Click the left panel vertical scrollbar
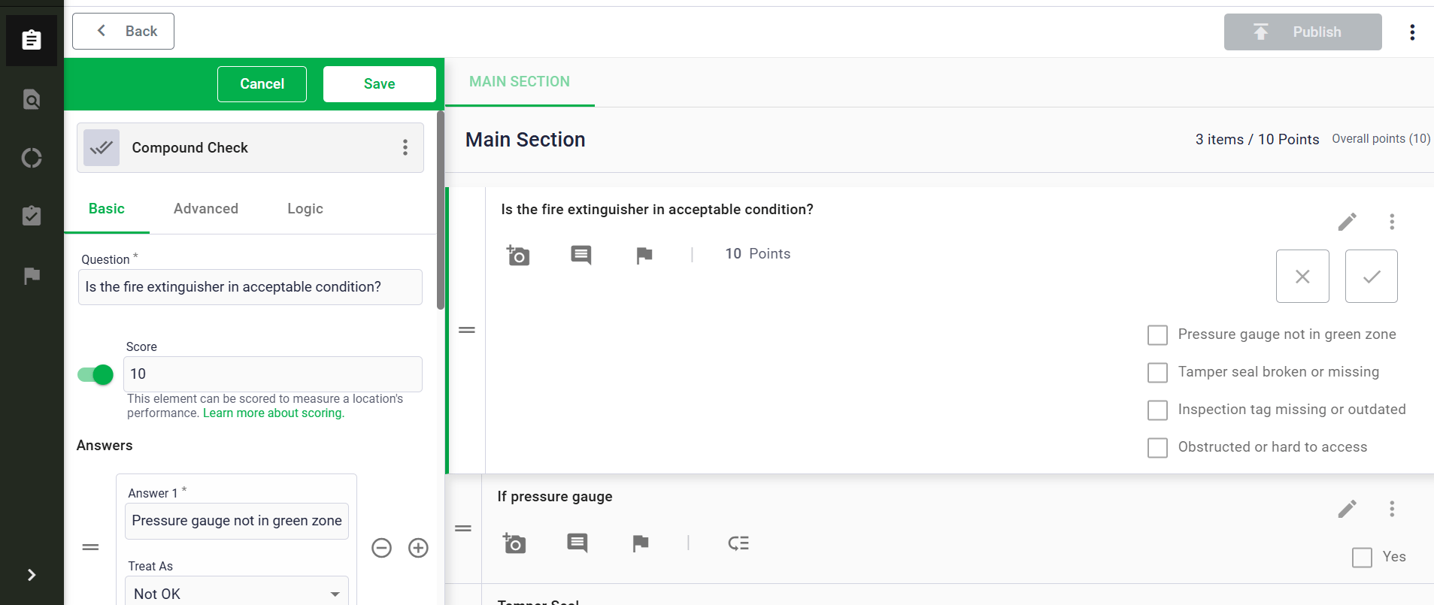1434x605 pixels. click(x=441, y=210)
